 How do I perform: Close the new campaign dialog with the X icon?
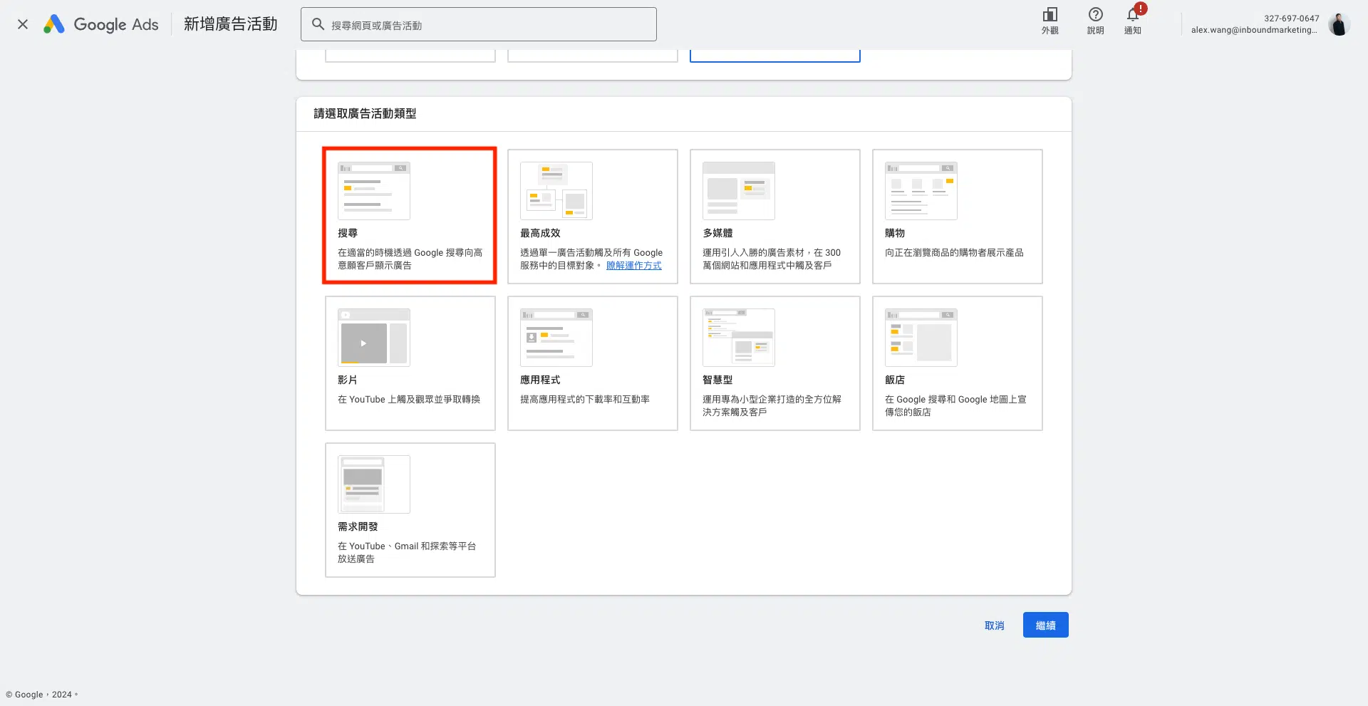[x=23, y=24]
